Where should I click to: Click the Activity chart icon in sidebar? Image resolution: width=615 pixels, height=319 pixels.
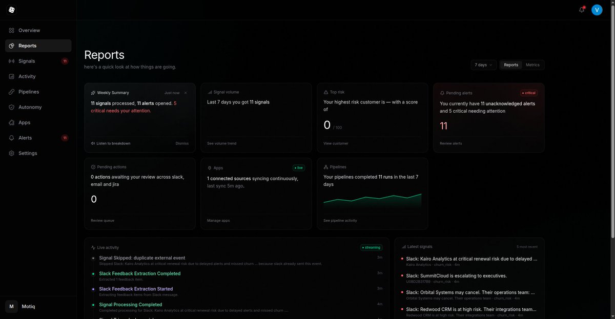coord(11,76)
